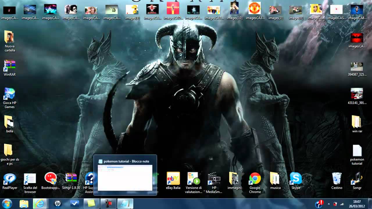Launch WinRAR from the desktop
This screenshot has height=209, width=372.
pos(10,68)
